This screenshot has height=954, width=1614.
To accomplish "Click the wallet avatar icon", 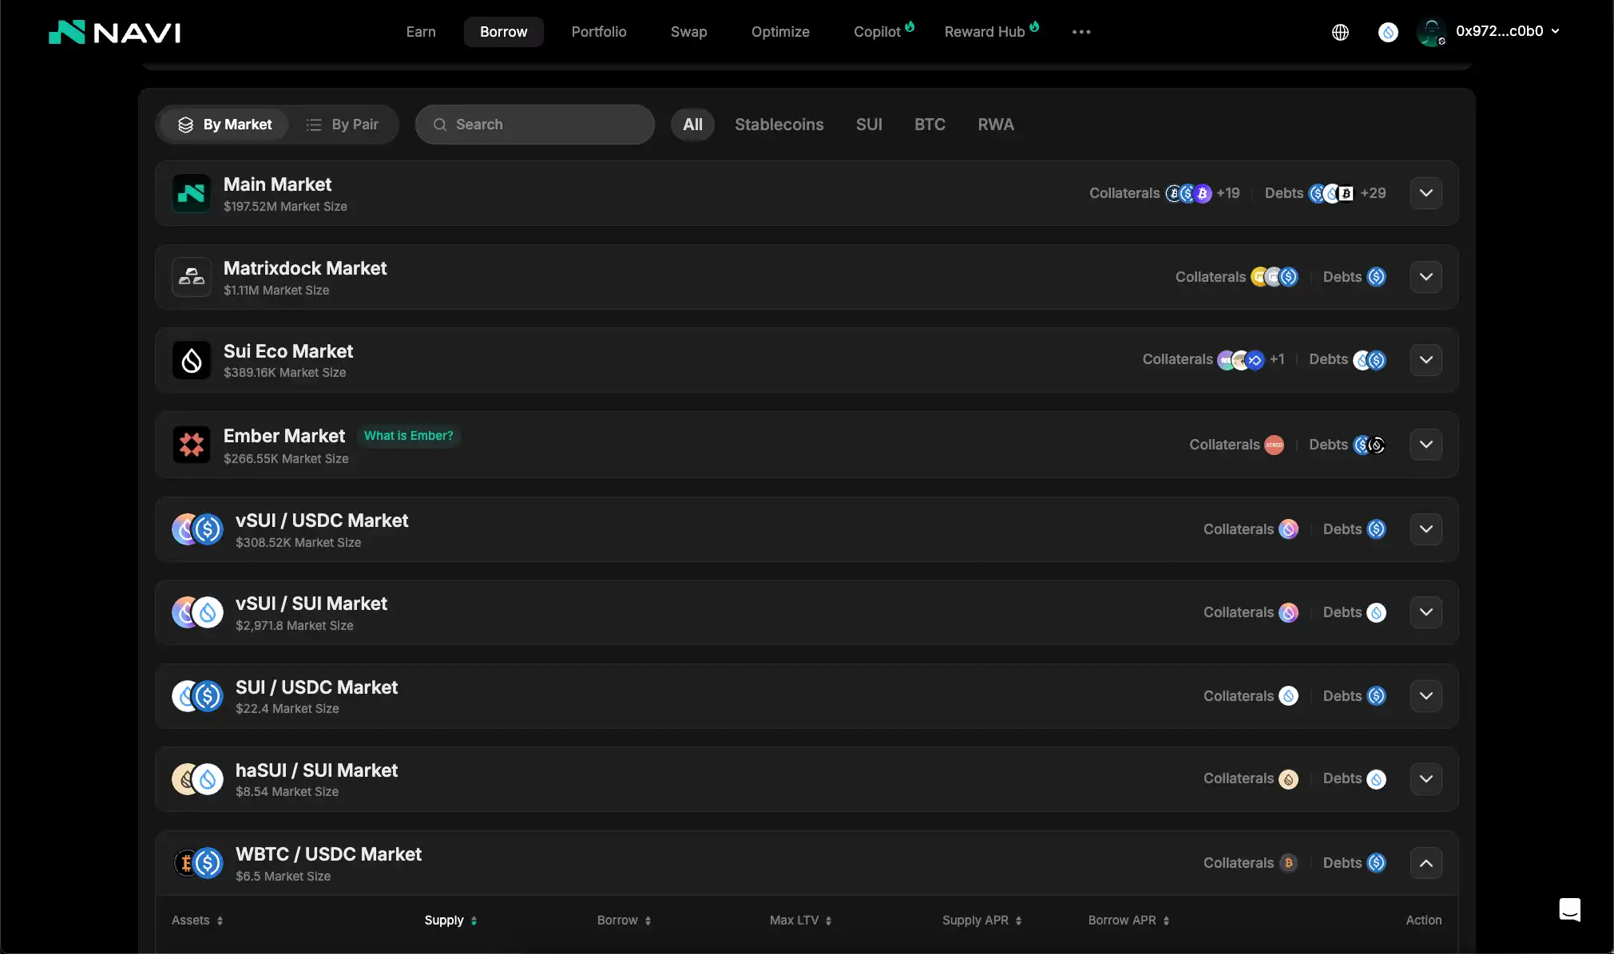I will pyautogui.click(x=1431, y=32).
